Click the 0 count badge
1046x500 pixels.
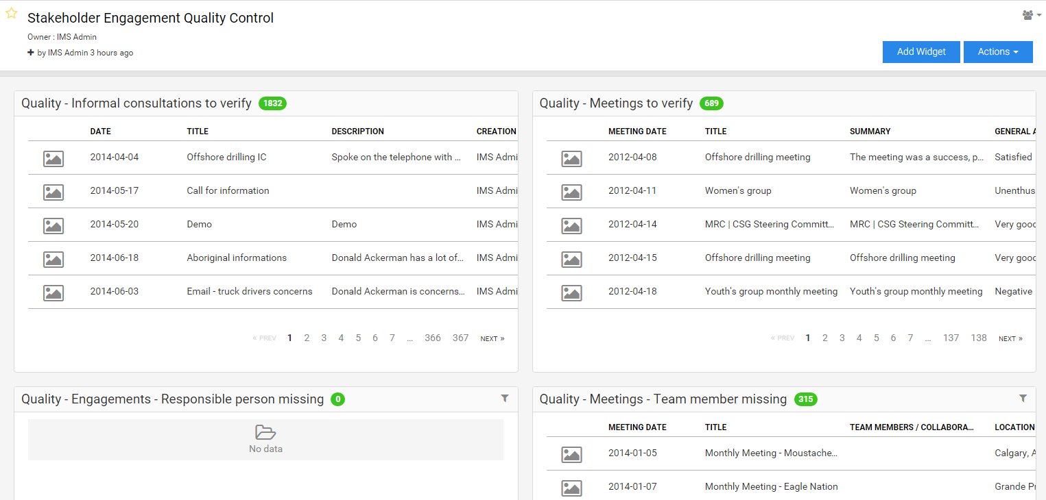(337, 399)
